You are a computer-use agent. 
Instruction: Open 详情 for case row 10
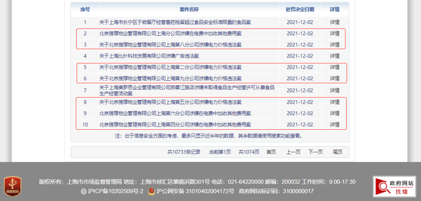point(334,125)
